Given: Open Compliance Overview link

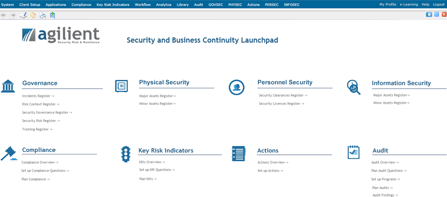Looking at the screenshot, I should pyautogui.click(x=40, y=163).
